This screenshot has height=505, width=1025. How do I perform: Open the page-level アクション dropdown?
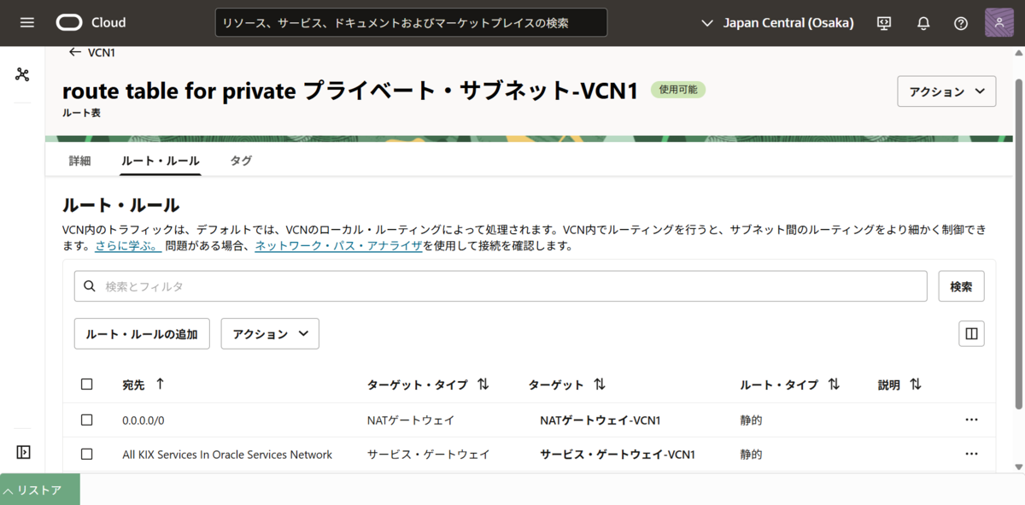(x=946, y=91)
